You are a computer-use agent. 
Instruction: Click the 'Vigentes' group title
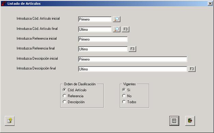click(129, 84)
